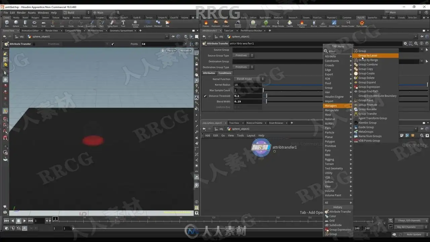Switch to the Conditions tab
Screen dimensions: 430x242
coord(225,73)
